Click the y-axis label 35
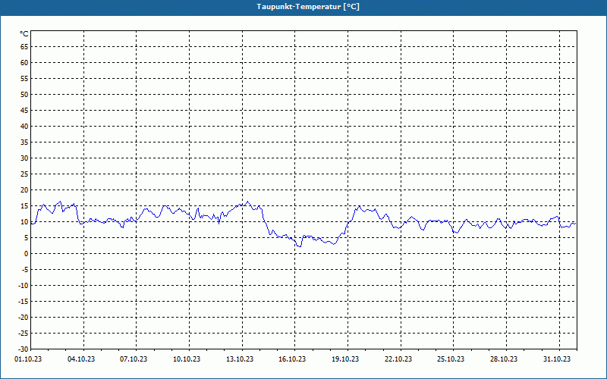This screenshot has height=379, width=607. [24, 143]
